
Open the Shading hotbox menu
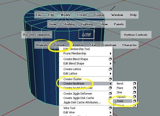(x=69, y=24)
